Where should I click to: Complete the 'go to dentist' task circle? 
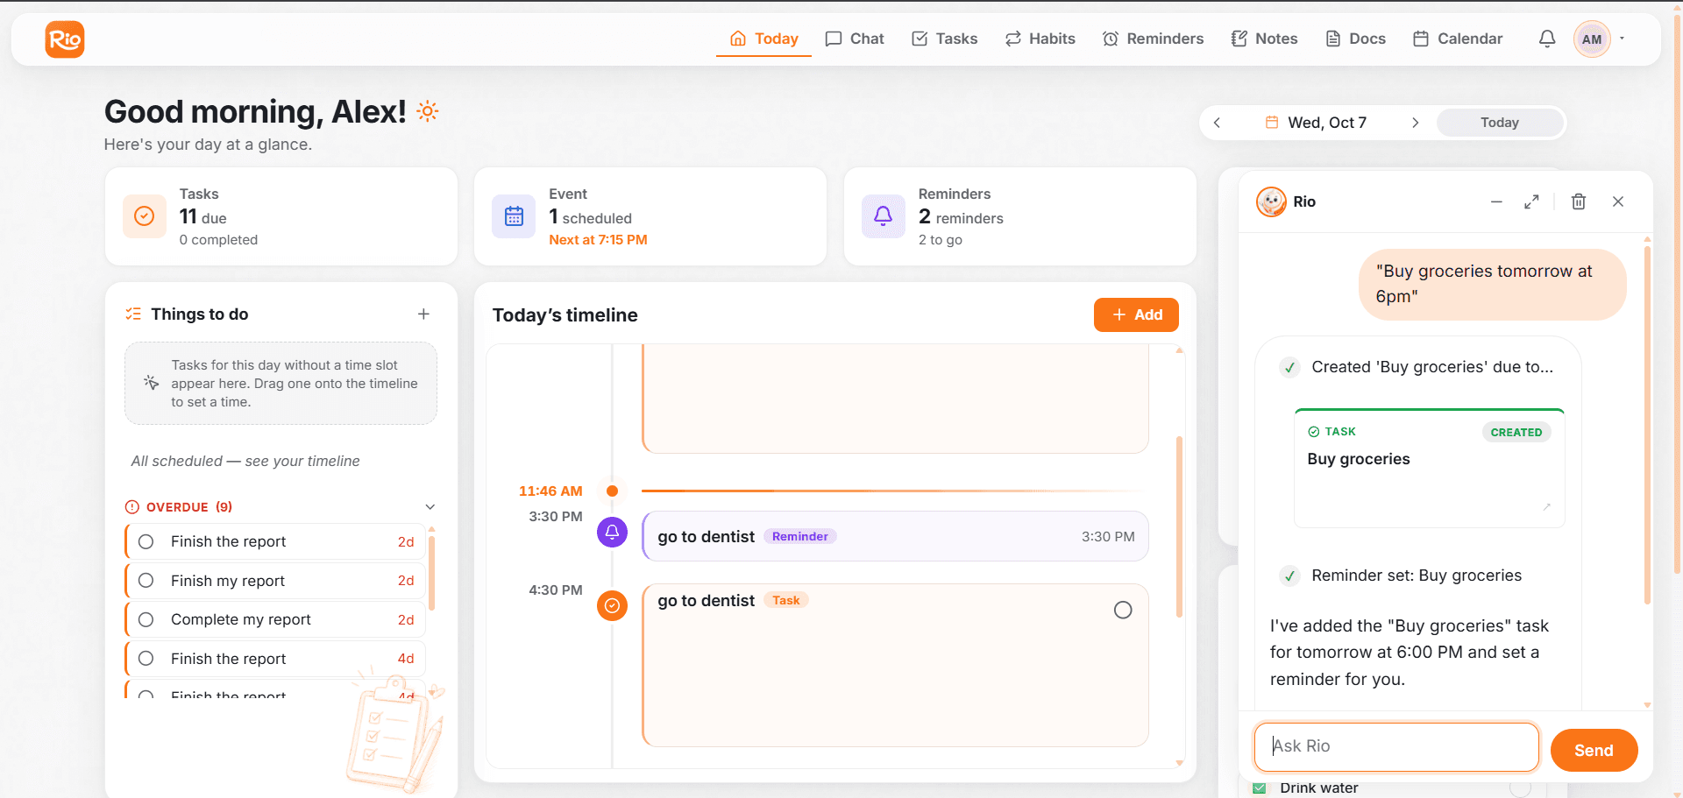pyautogui.click(x=1123, y=610)
